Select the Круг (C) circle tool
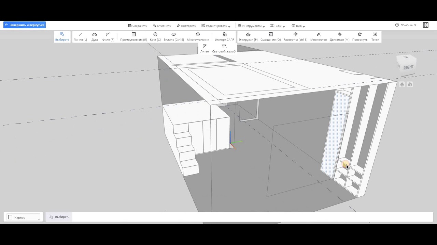This screenshot has width=437, height=245. (155, 37)
